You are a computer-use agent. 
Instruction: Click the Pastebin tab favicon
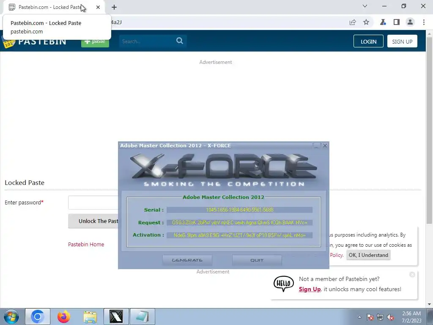[x=11, y=7]
